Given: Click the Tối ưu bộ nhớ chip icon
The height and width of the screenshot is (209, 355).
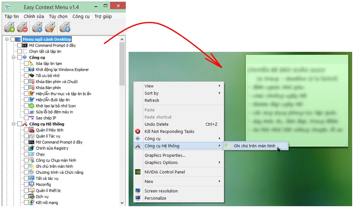Looking at the screenshot, I should (32, 75).
